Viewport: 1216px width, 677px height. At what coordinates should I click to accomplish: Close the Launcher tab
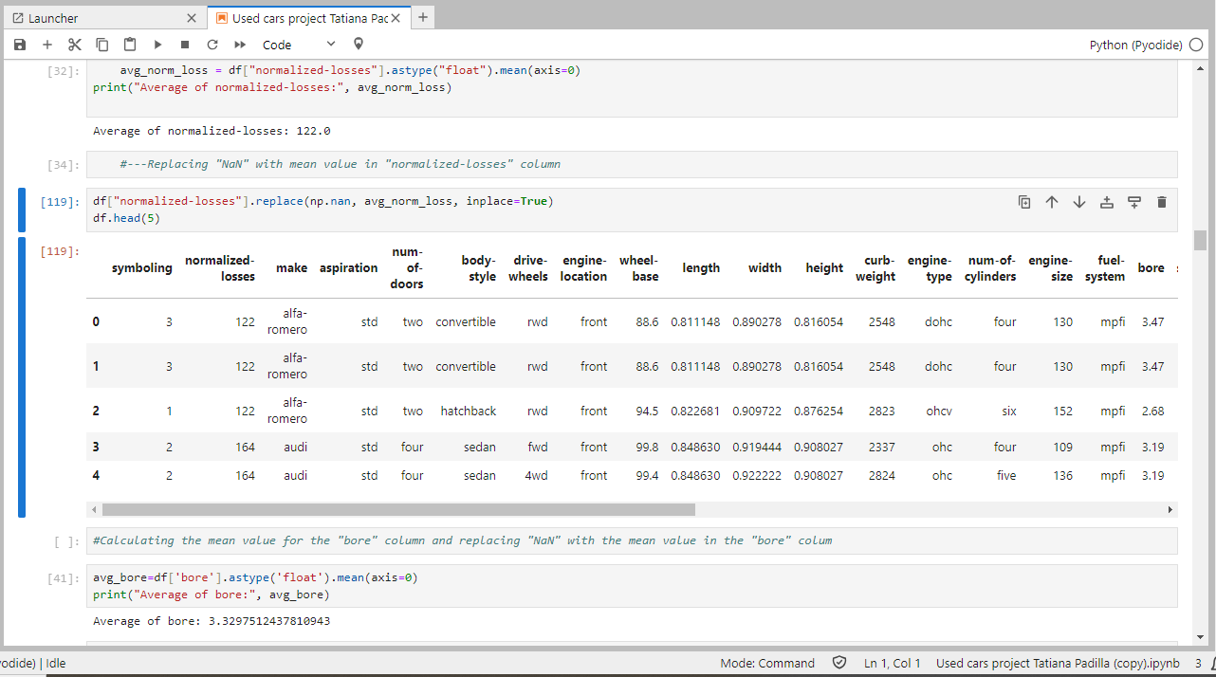(x=192, y=18)
